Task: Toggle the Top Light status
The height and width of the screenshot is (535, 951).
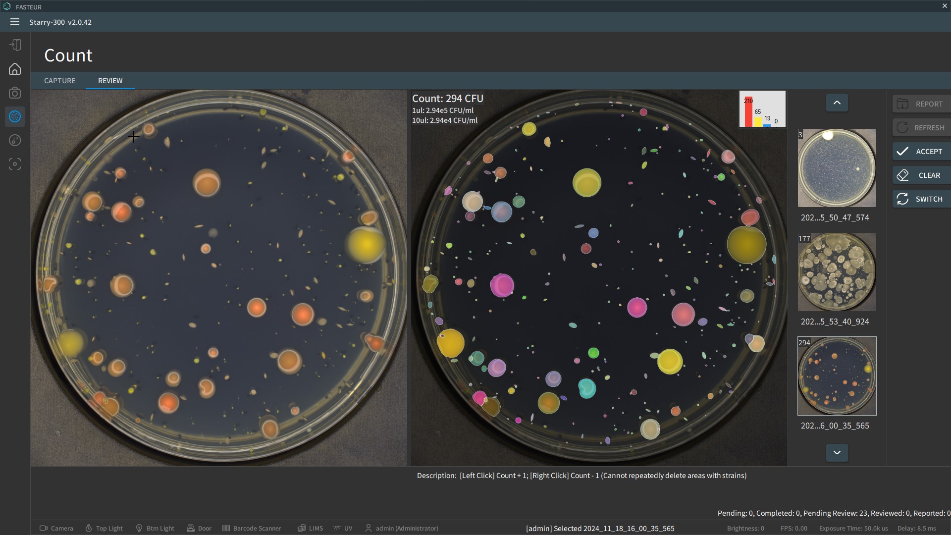Action: click(104, 528)
